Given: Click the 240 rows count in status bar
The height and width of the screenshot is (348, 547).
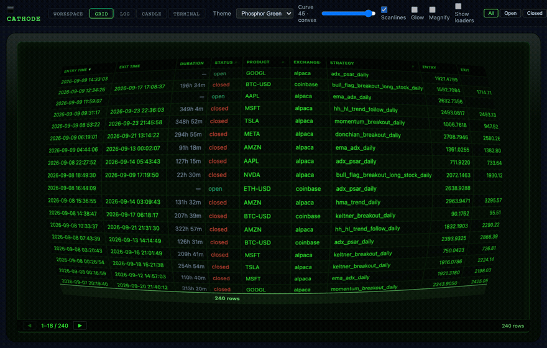Looking at the screenshot, I should [x=513, y=326].
